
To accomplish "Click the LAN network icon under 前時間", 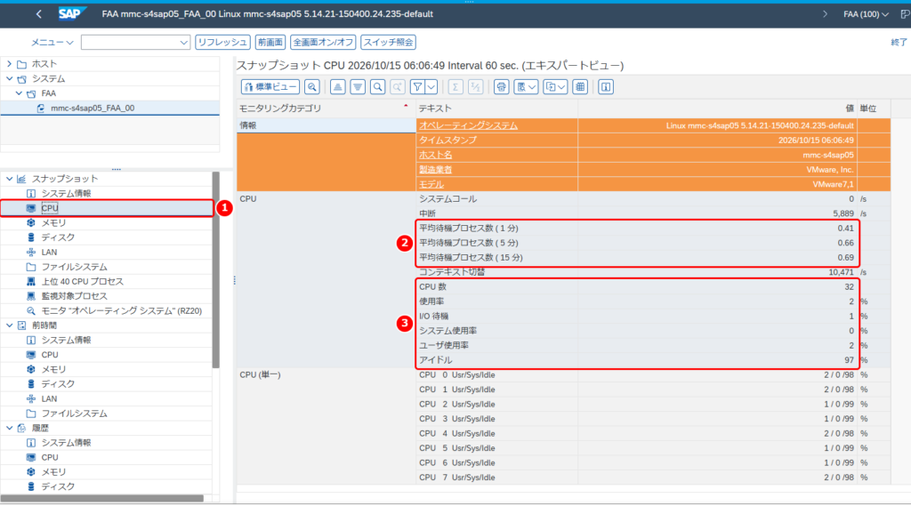I will tap(31, 399).
